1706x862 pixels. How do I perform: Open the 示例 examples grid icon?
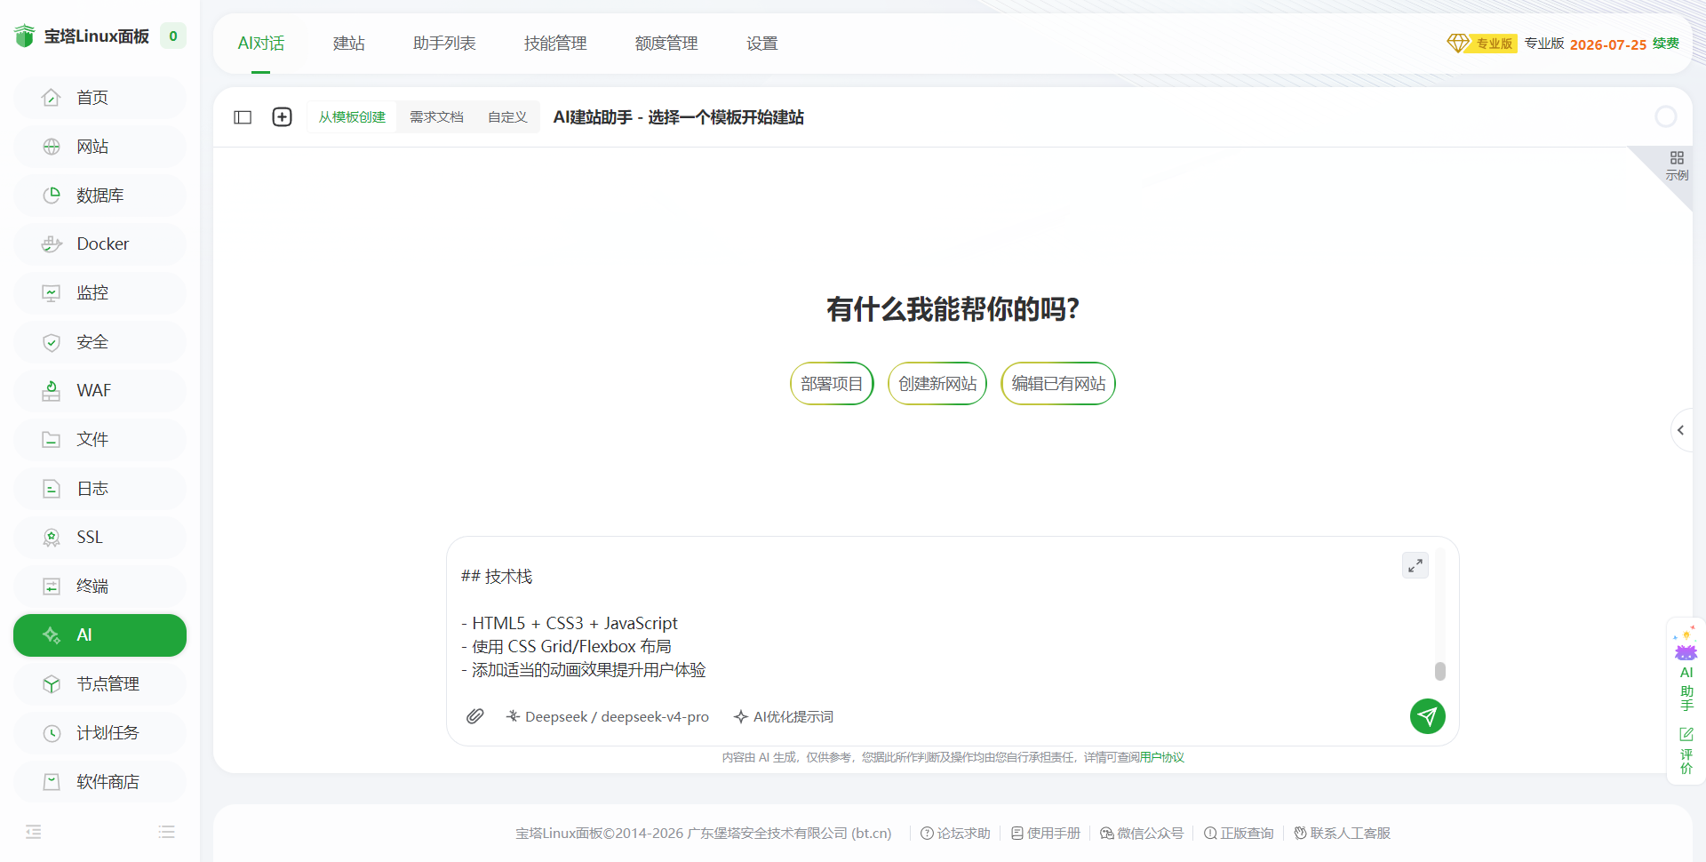pos(1677,165)
